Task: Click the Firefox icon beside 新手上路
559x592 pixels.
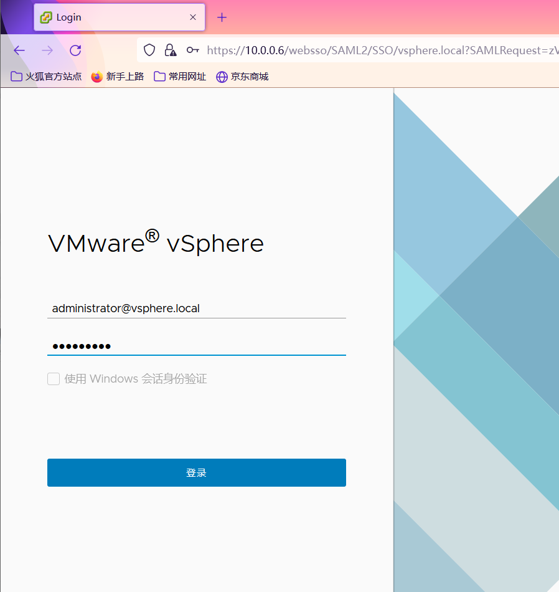Action: (97, 77)
